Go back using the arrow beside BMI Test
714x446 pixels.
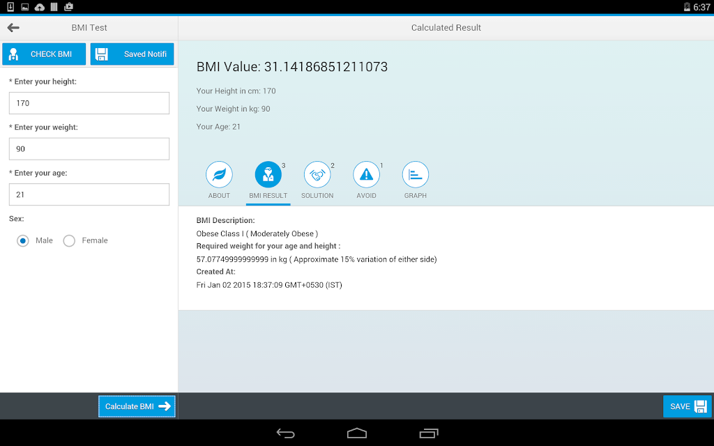point(13,28)
